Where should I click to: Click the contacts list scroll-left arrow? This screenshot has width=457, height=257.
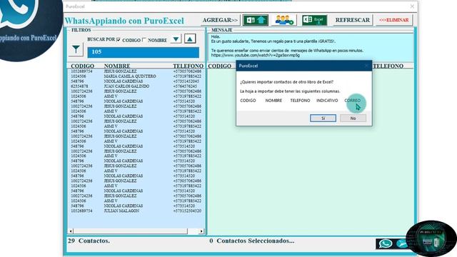tap(71, 231)
